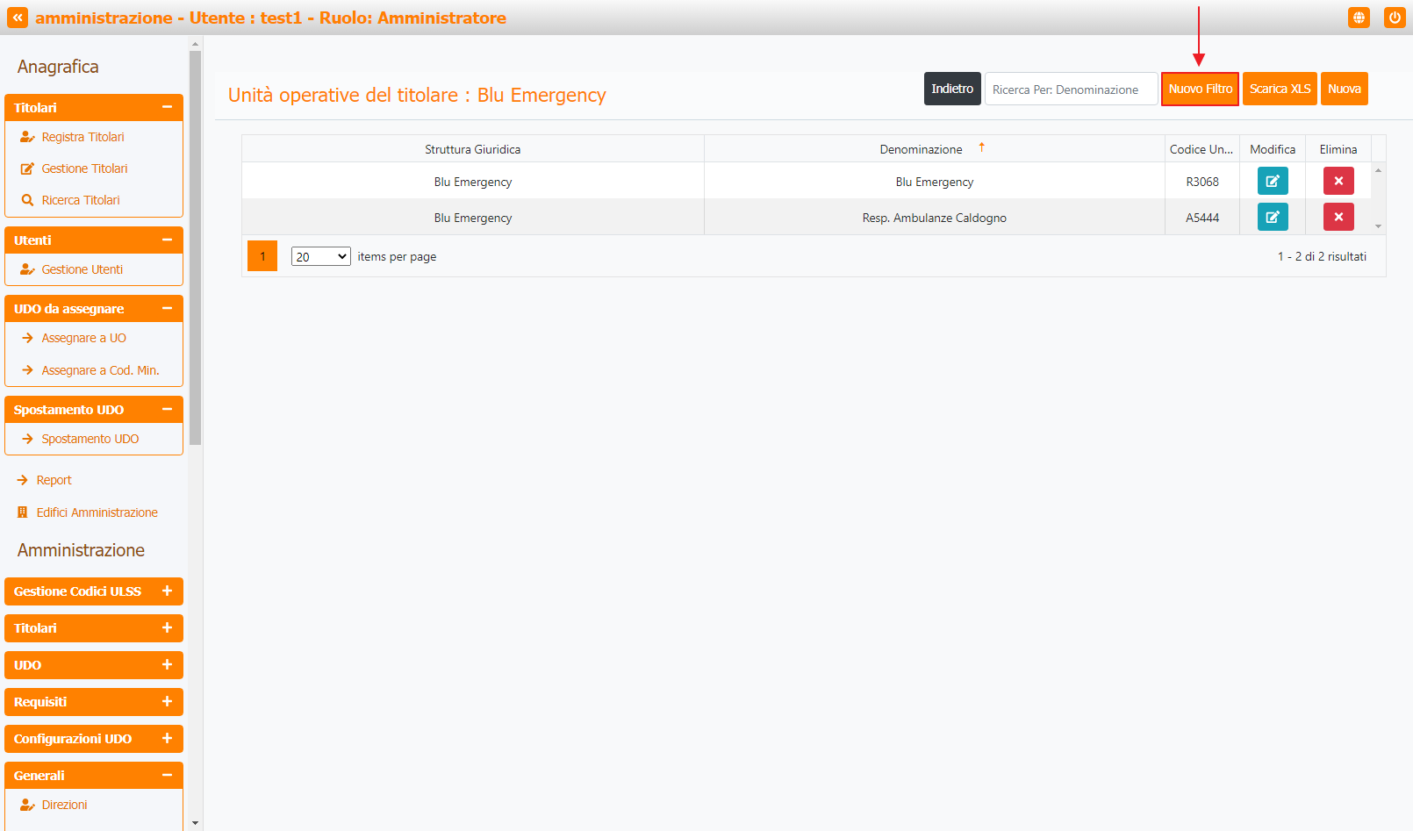
Task: Open Registra Titolari page
Action: pyautogui.click(x=83, y=137)
